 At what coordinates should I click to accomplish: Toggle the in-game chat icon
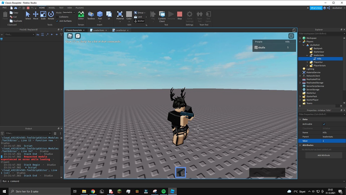coord(78,36)
